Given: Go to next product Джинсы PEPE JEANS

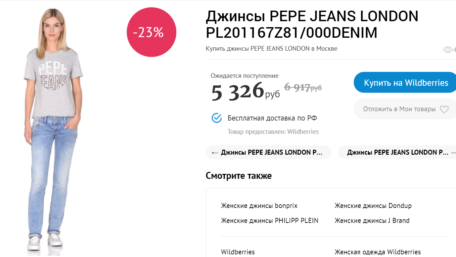Looking at the screenshot, I should [x=397, y=152].
